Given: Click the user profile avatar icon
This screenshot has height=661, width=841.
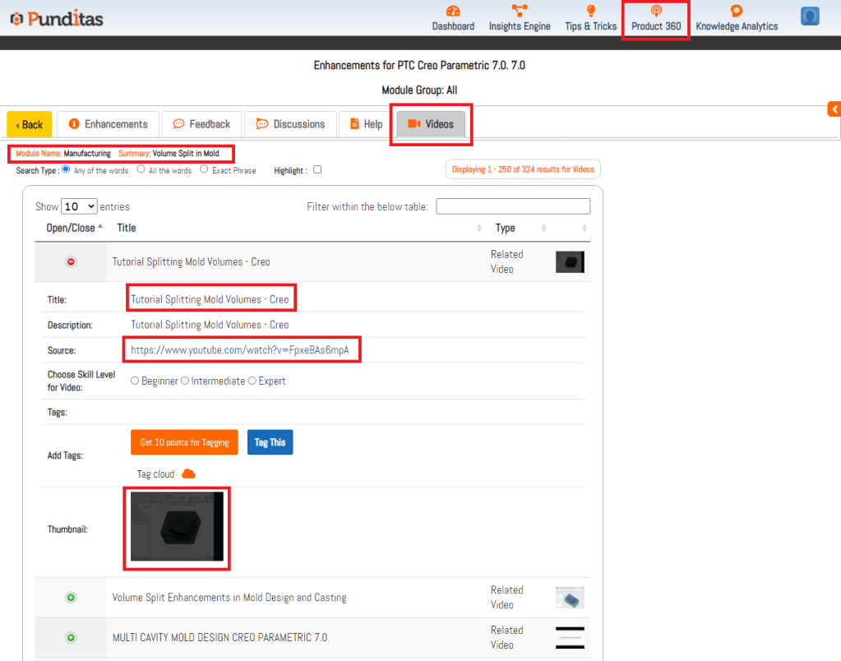Looking at the screenshot, I should click(x=810, y=16).
